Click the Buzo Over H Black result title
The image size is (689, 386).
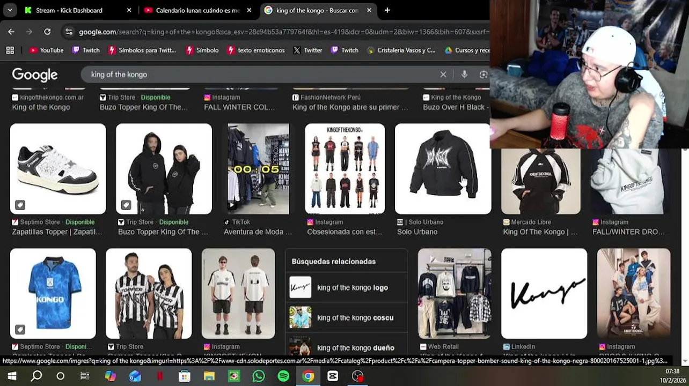coord(455,107)
